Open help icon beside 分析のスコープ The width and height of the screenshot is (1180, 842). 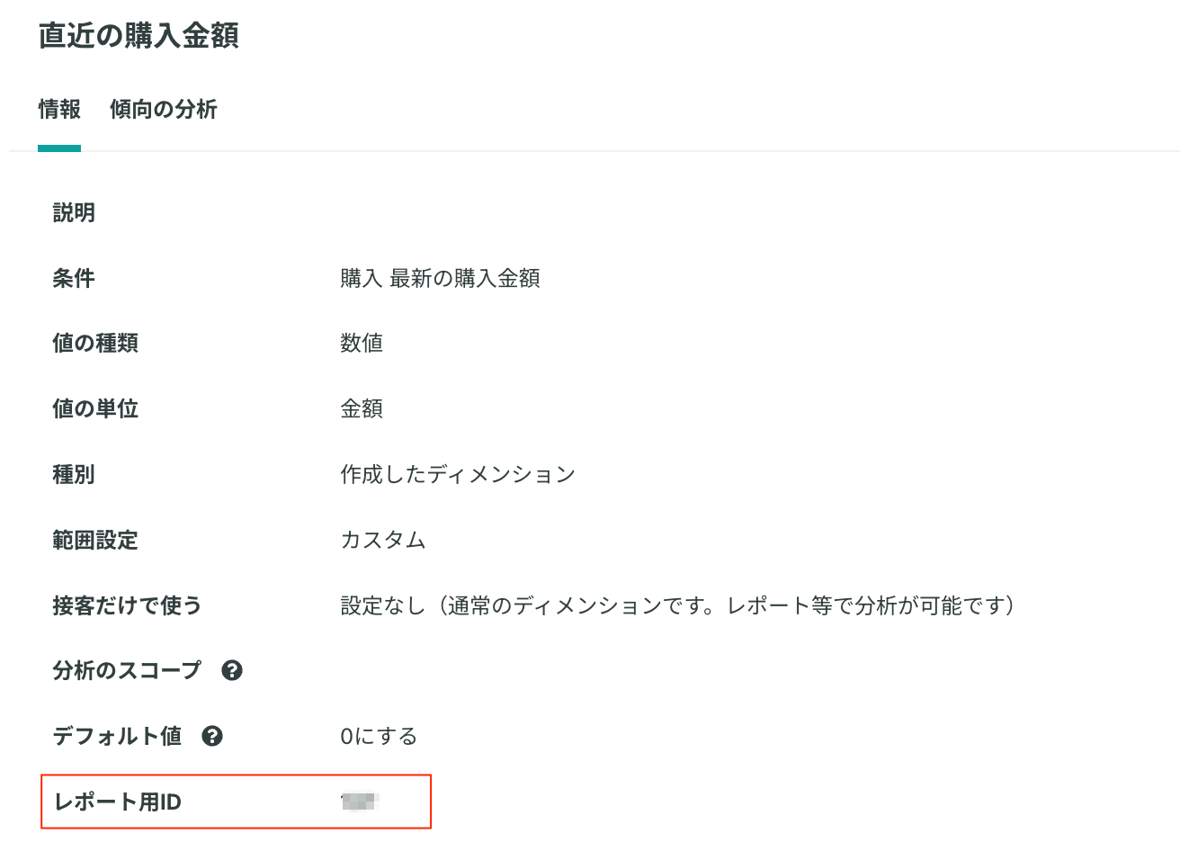(x=232, y=670)
